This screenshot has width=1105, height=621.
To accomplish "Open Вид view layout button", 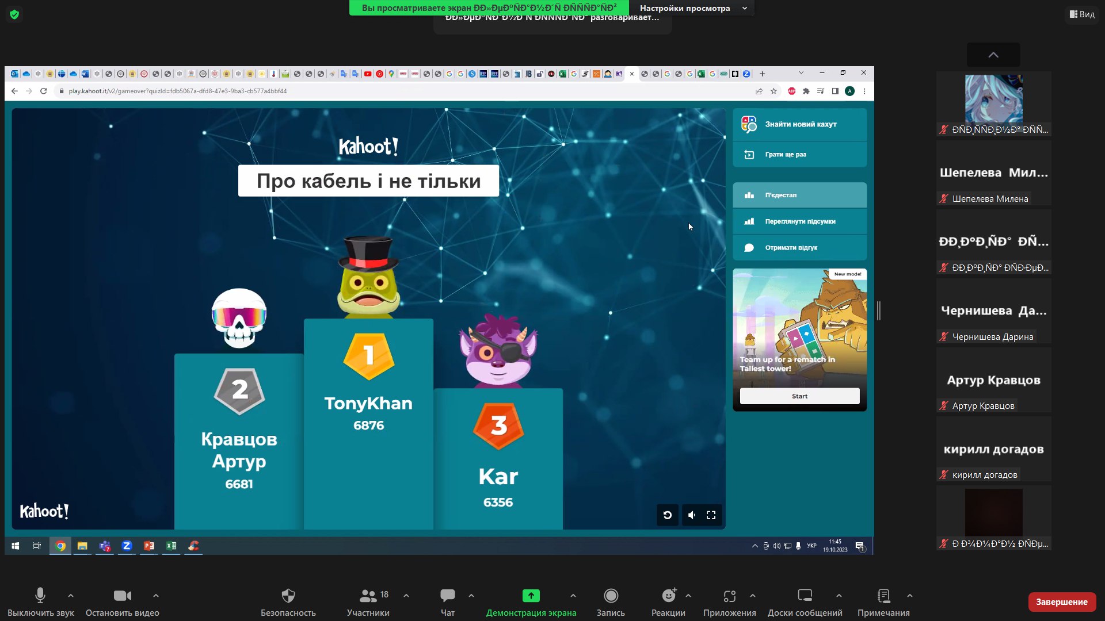I will tap(1082, 14).
